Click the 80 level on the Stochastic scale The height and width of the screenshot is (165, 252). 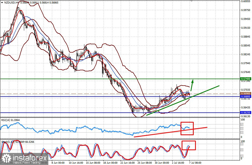point(242,144)
